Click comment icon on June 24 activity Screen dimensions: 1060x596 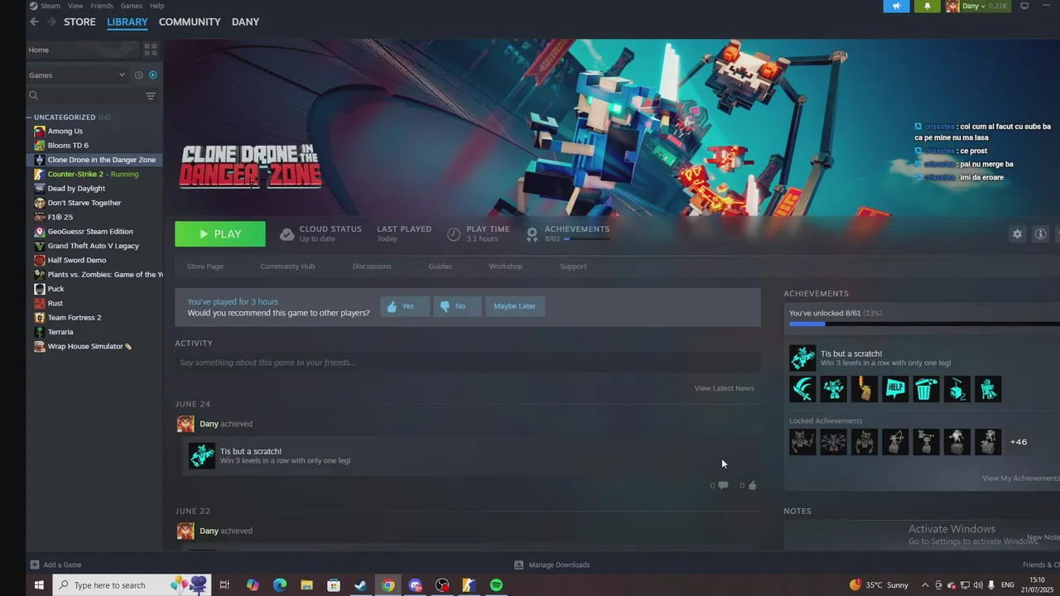[723, 486]
